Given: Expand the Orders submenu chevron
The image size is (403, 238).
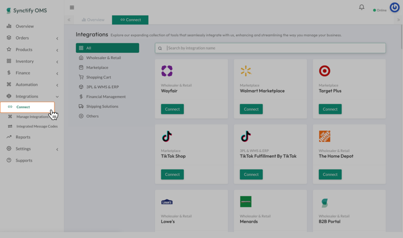Looking at the screenshot, I should [57, 38].
